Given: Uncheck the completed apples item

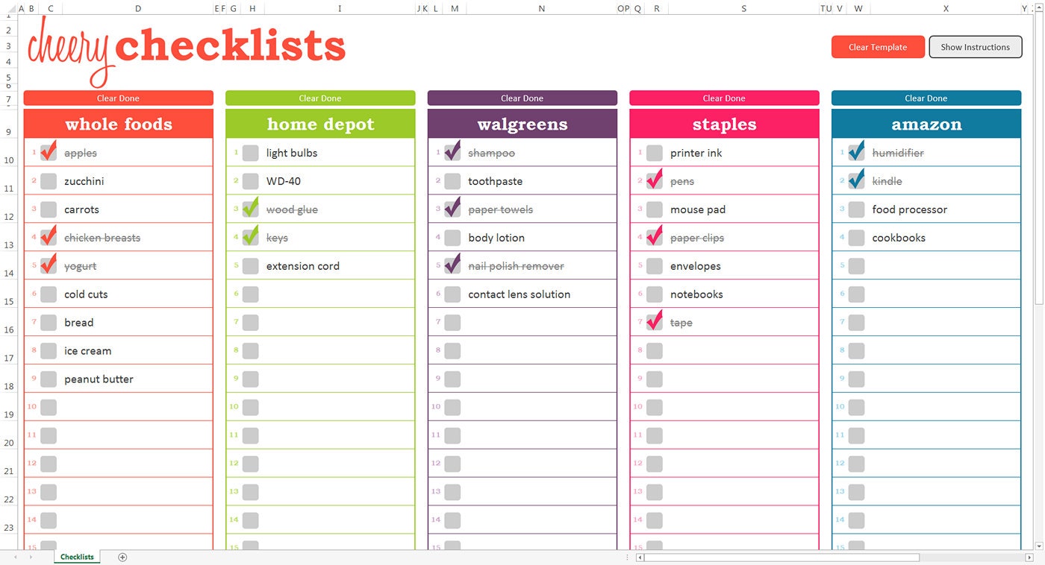Looking at the screenshot, I should (47, 152).
